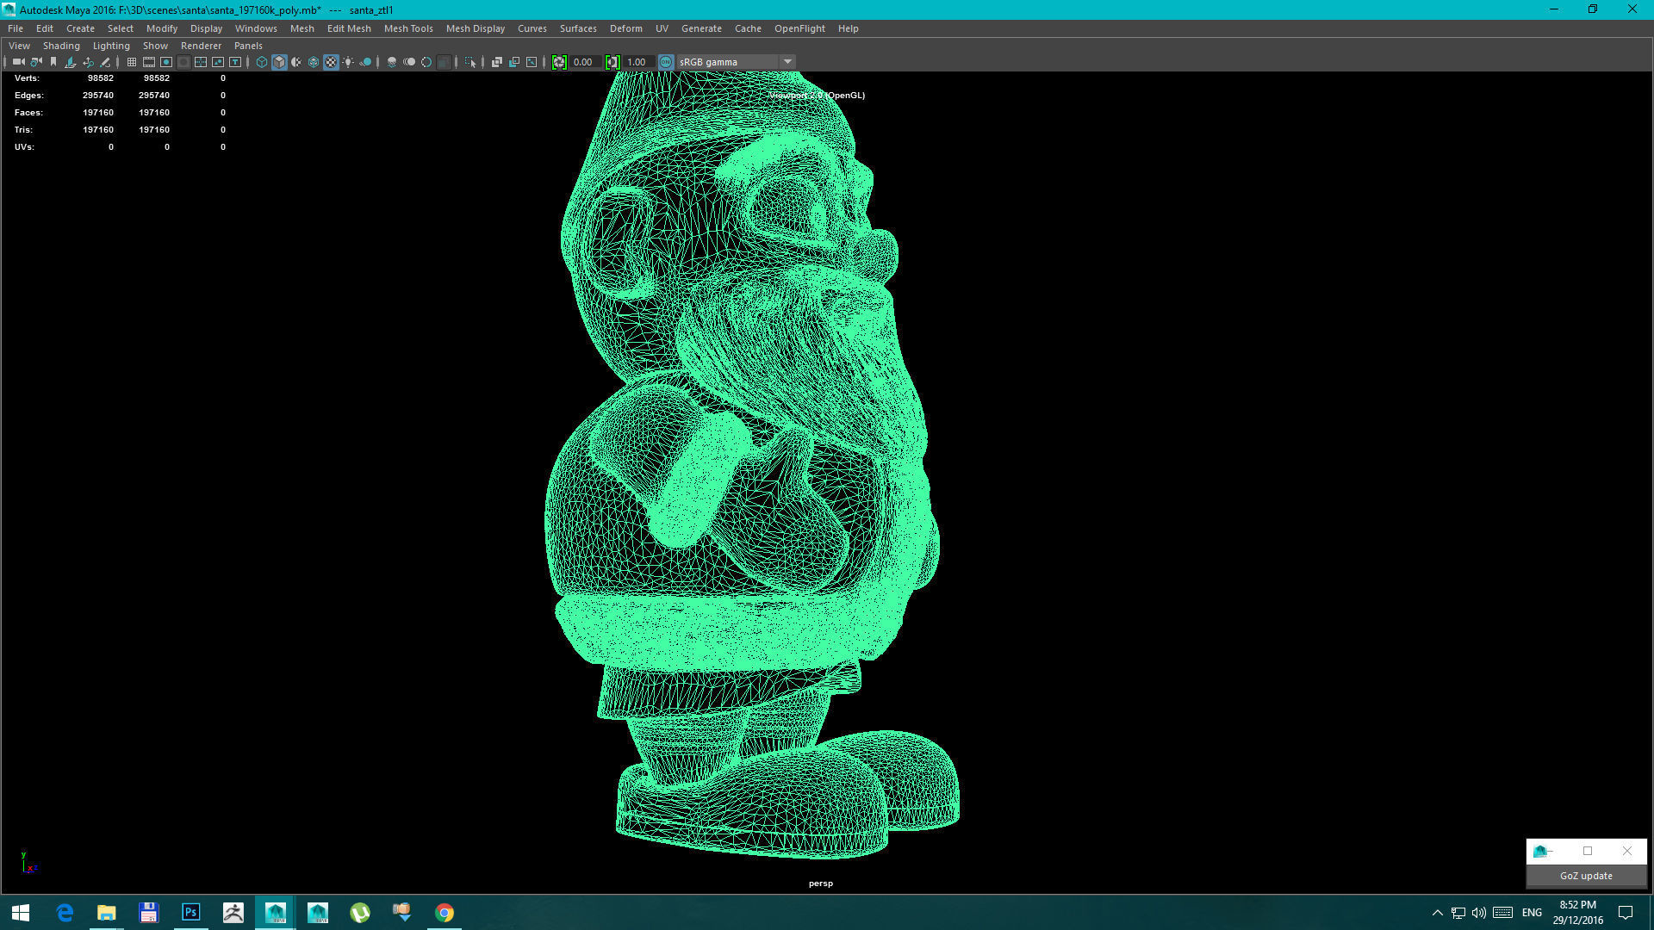The width and height of the screenshot is (1654, 930).
Task: Click Use Default Material icon
Action: coord(296,62)
